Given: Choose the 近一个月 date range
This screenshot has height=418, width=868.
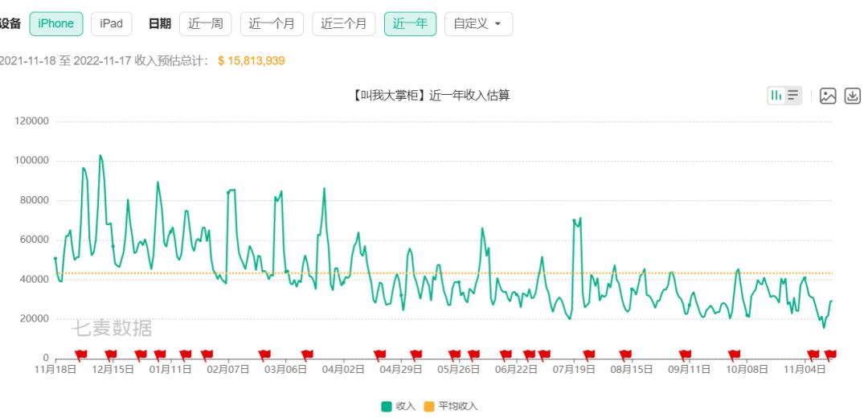Looking at the screenshot, I should [x=272, y=24].
